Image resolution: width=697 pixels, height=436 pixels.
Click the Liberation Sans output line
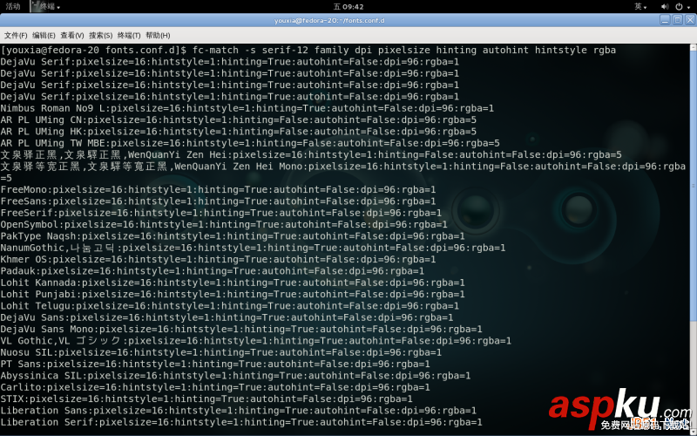238,410
